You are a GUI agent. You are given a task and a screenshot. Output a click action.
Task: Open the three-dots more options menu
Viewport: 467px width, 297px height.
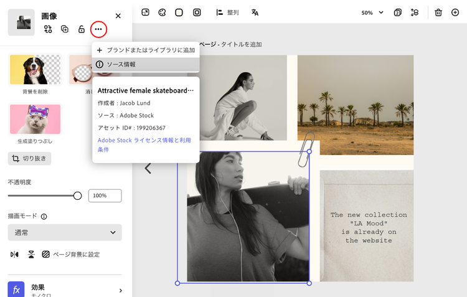click(98, 29)
